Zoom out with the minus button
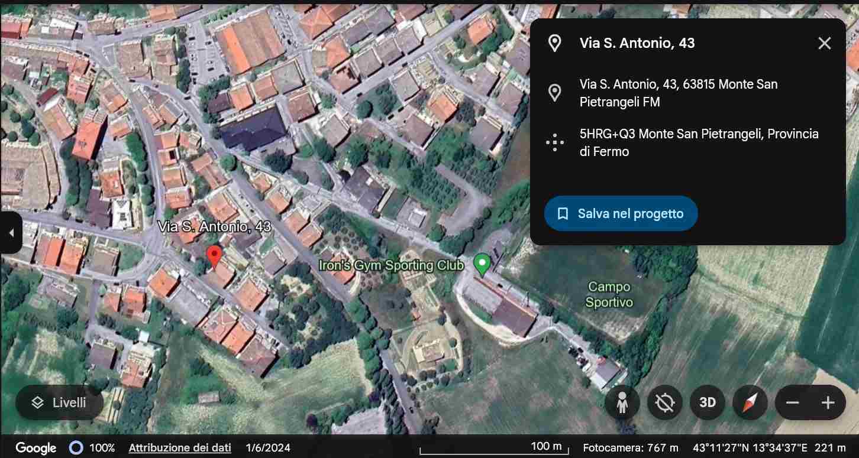The height and width of the screenshot is (458, 859). [792, 403]
